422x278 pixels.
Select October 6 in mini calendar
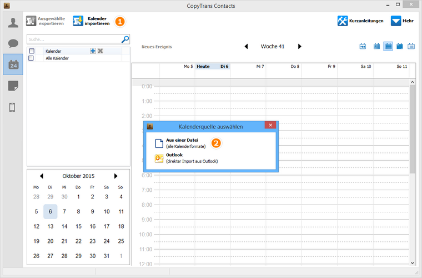51,211
